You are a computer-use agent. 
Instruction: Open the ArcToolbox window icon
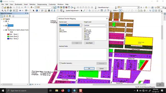point(66,7)
